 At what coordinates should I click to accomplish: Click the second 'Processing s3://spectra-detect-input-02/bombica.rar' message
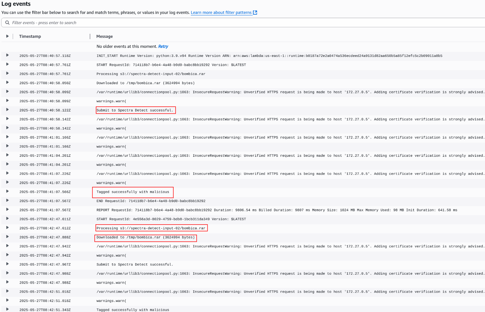point(151,228)
